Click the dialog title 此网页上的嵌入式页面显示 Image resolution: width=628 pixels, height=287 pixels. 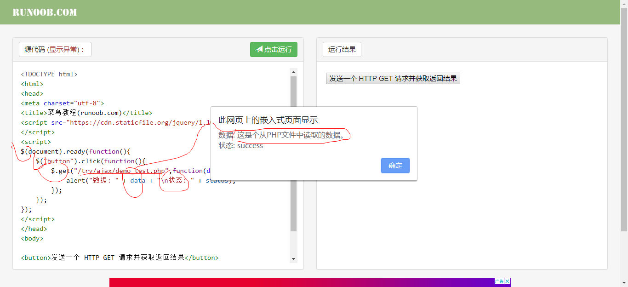pyautogui.click(x=268, y=120)
